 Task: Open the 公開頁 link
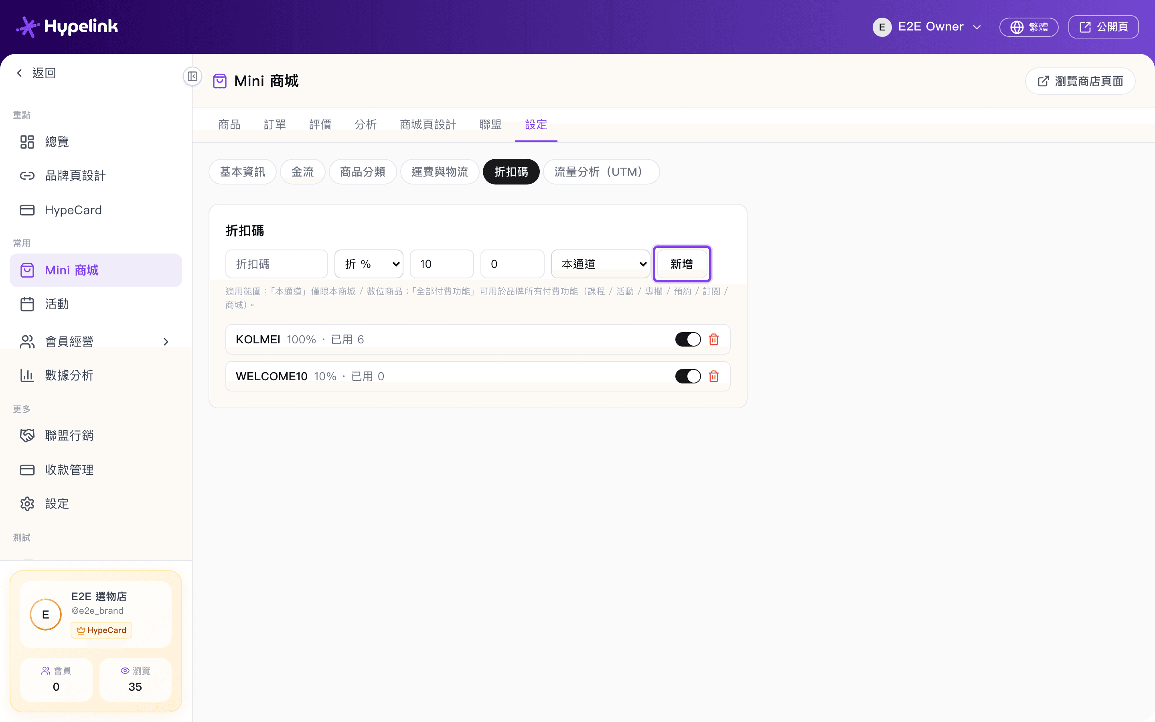pyautogui.click(x=1103, y=27)
